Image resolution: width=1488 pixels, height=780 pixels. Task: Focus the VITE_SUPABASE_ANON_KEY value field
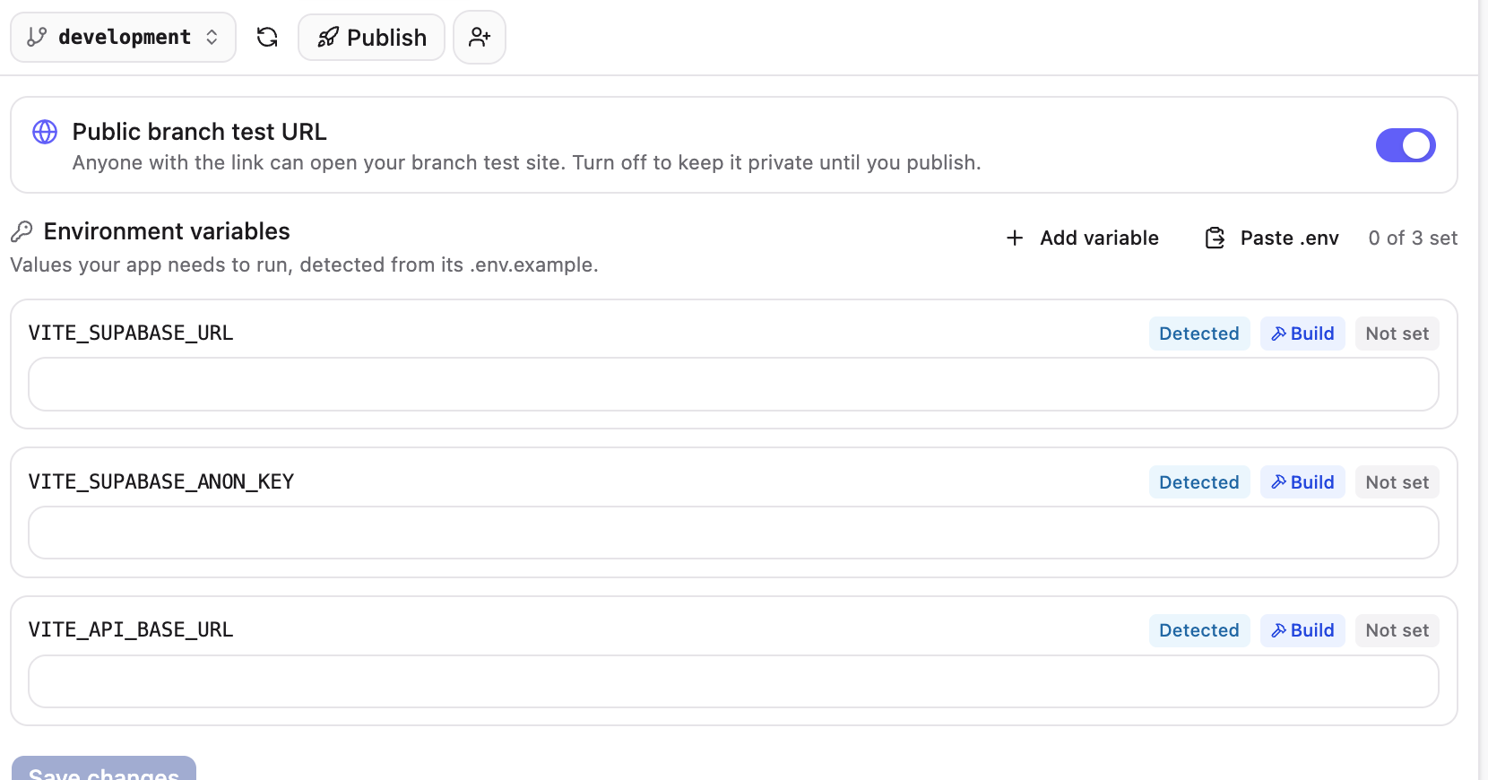pos(733,533)
